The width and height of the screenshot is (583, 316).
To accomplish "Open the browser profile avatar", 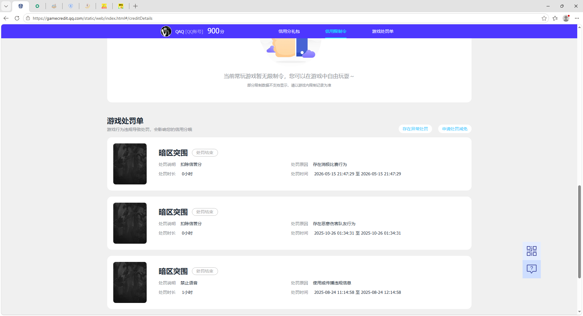I will pos(566,18).
